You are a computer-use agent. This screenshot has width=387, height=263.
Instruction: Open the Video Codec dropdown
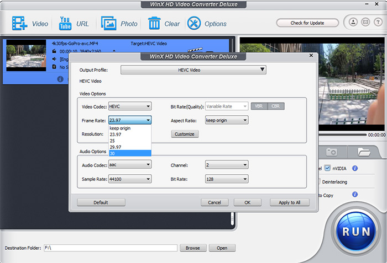coord(130,106)
